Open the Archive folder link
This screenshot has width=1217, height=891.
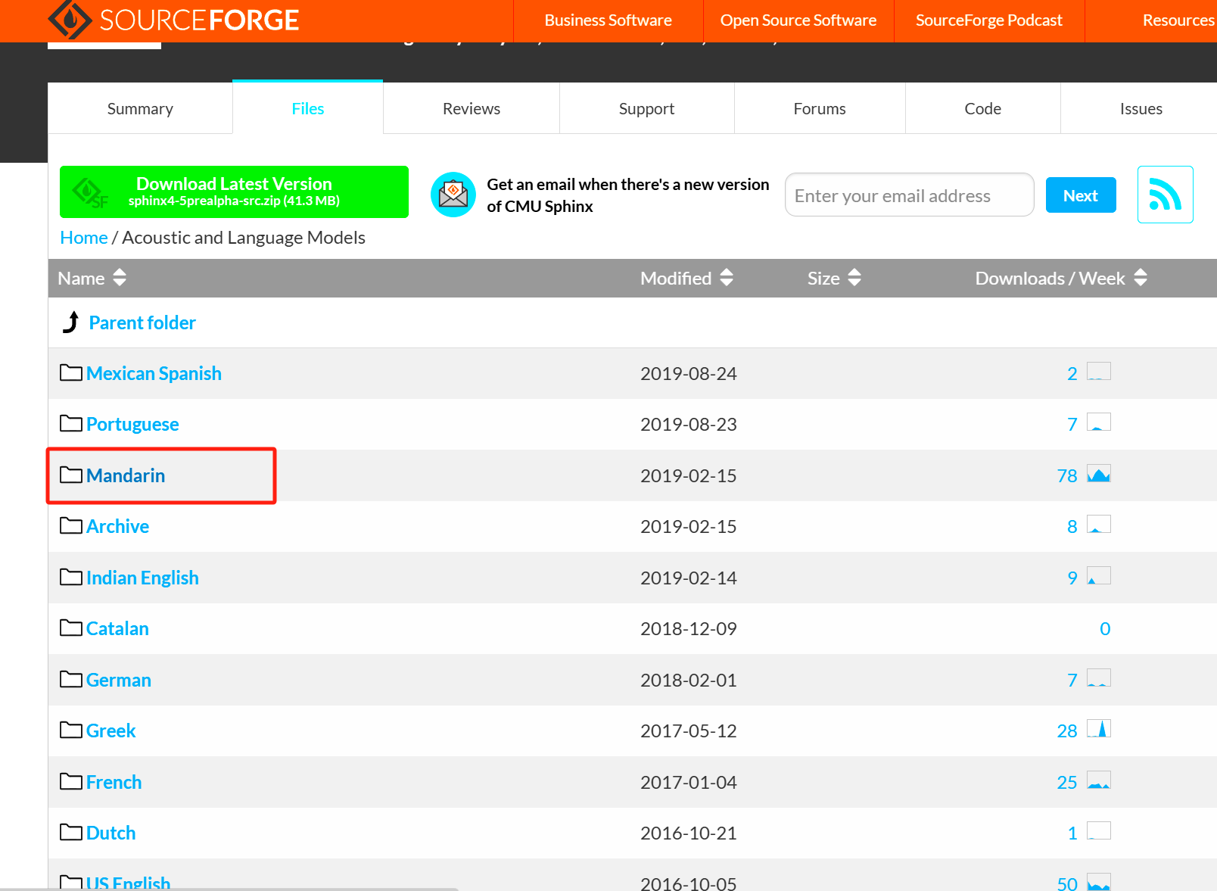(117, 526)
